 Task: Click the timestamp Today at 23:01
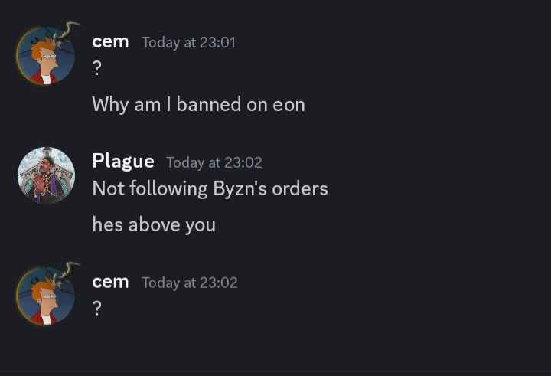coord(188,43)
